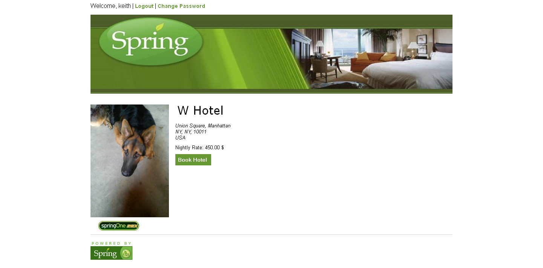Click the Logout link
This screenshot has width=543, height=268.
(144, 6)
